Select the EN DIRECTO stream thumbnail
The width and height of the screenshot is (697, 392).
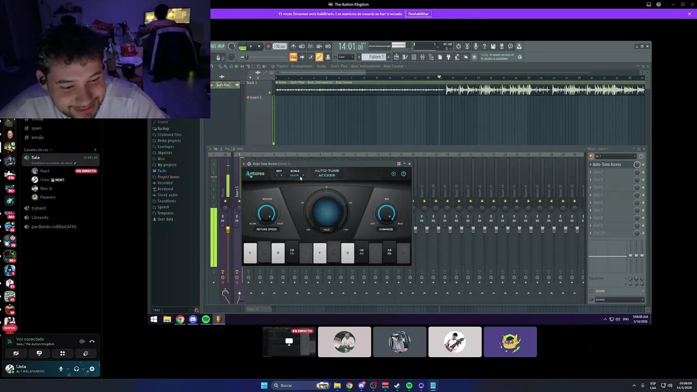click(289, 342)
